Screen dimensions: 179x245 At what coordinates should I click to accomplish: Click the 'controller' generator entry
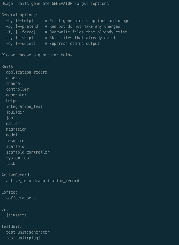coord(17,89)
